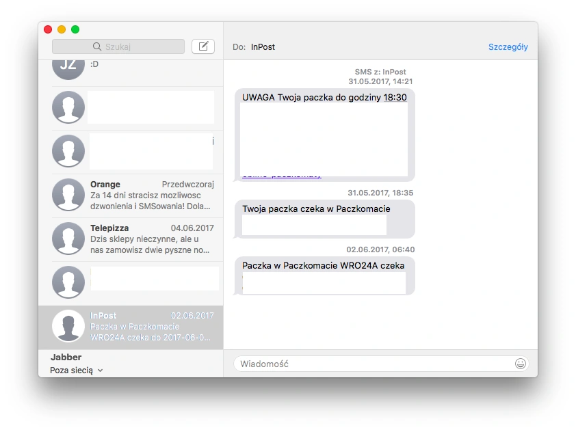Viewport: 576px width, 432px height.
Task: Expand the Poza siecią status dropdown
Action: (77, 370)
